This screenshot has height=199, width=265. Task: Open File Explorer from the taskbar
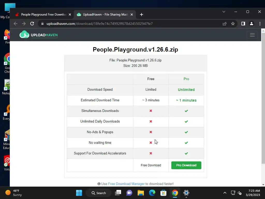tap(141, 193)
